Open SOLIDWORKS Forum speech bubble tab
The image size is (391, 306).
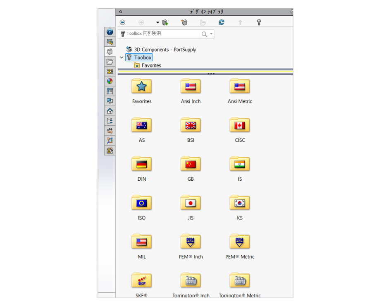coord(110,101)
